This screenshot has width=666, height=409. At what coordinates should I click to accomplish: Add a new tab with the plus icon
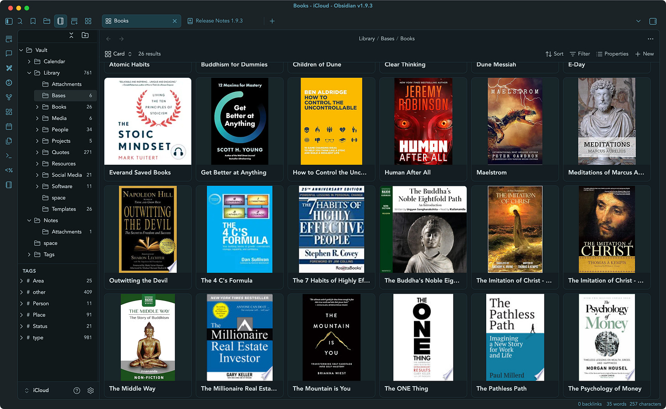272,21
